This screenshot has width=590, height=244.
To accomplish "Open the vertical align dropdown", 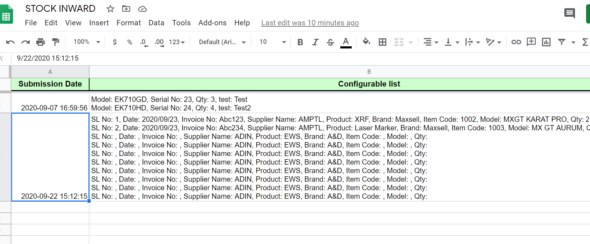I will pos(452,42).
